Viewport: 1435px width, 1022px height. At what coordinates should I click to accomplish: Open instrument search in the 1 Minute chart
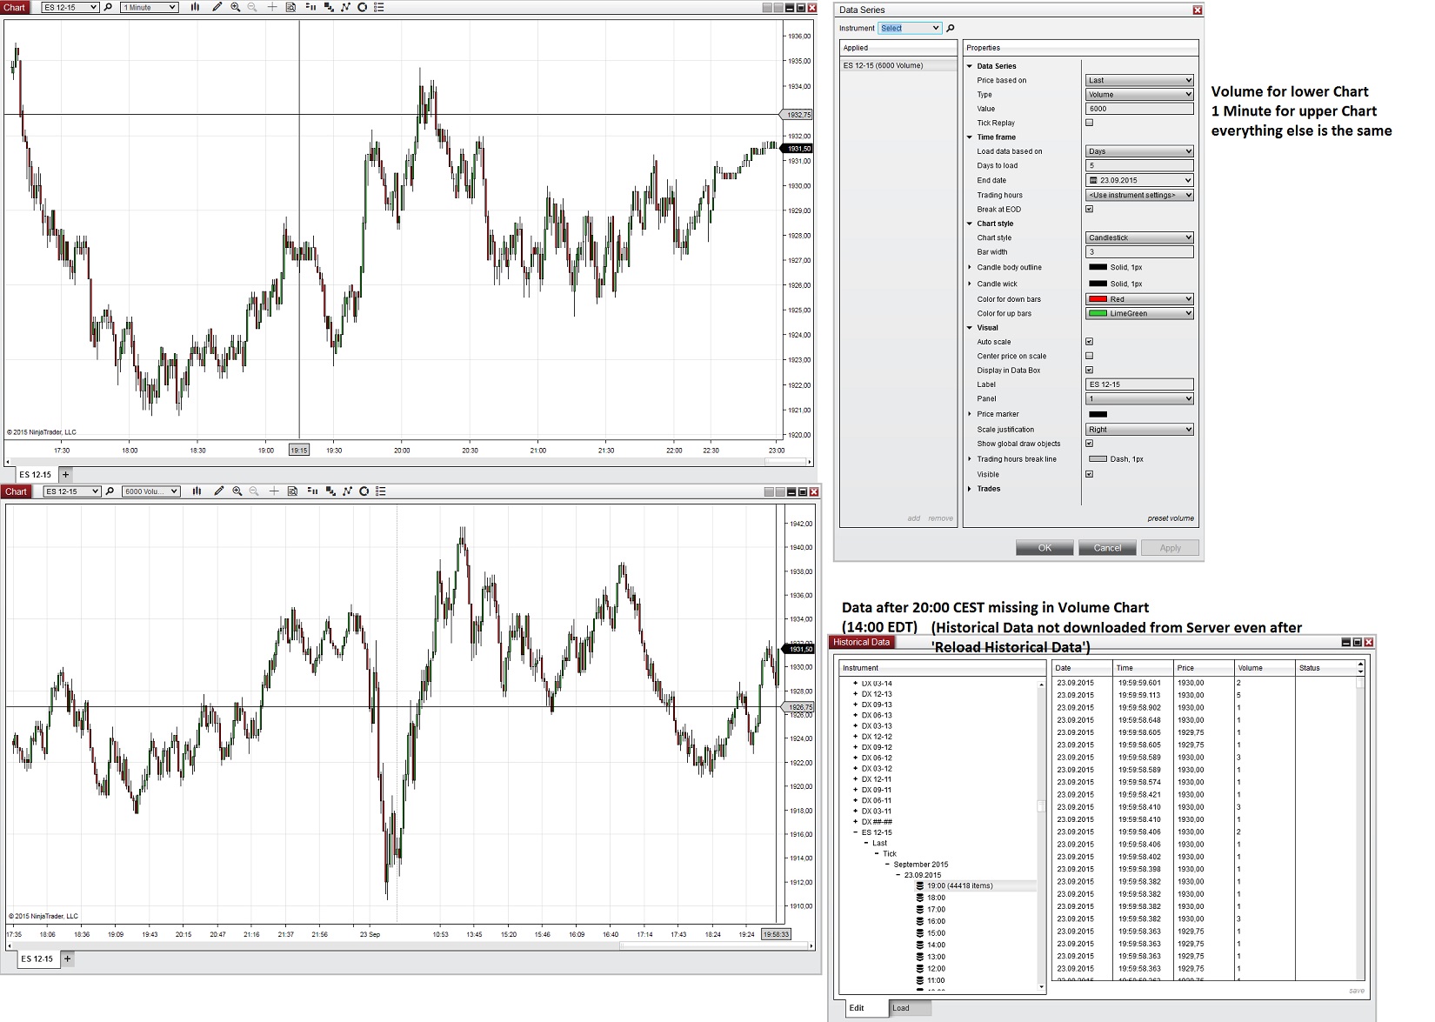108,7
